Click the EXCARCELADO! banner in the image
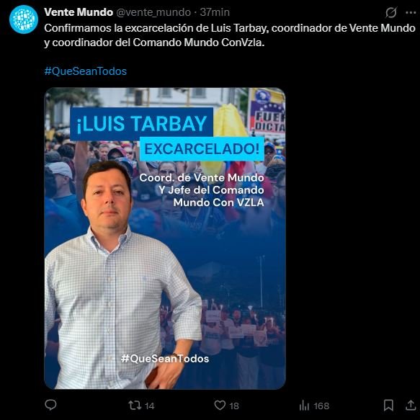 (x=202, y=149)
